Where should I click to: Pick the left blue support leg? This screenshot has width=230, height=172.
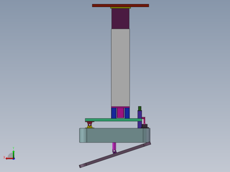(x=114, y=113)
